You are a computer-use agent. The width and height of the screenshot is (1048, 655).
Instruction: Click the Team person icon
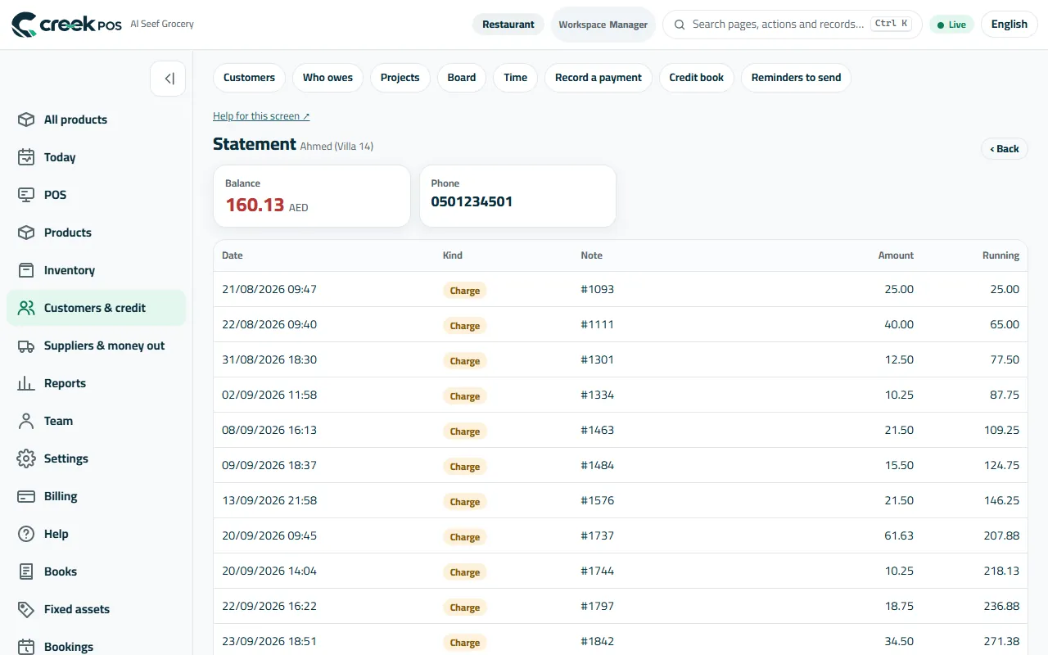[x=26, y=421]
